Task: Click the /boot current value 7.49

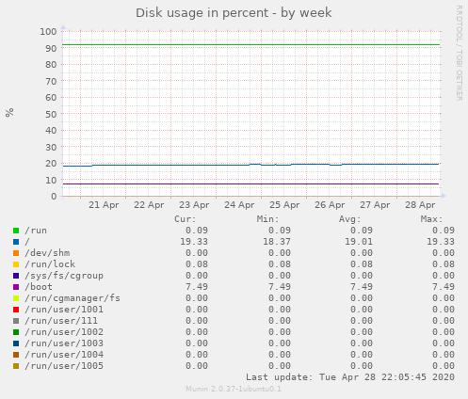Action: [x=197, y=287]
